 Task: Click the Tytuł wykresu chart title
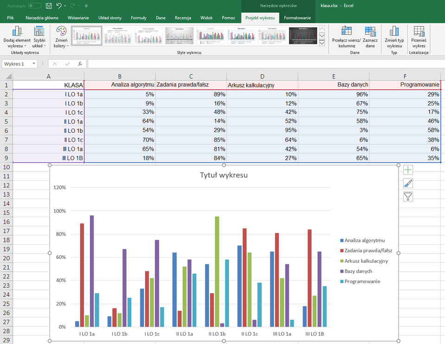223,175
